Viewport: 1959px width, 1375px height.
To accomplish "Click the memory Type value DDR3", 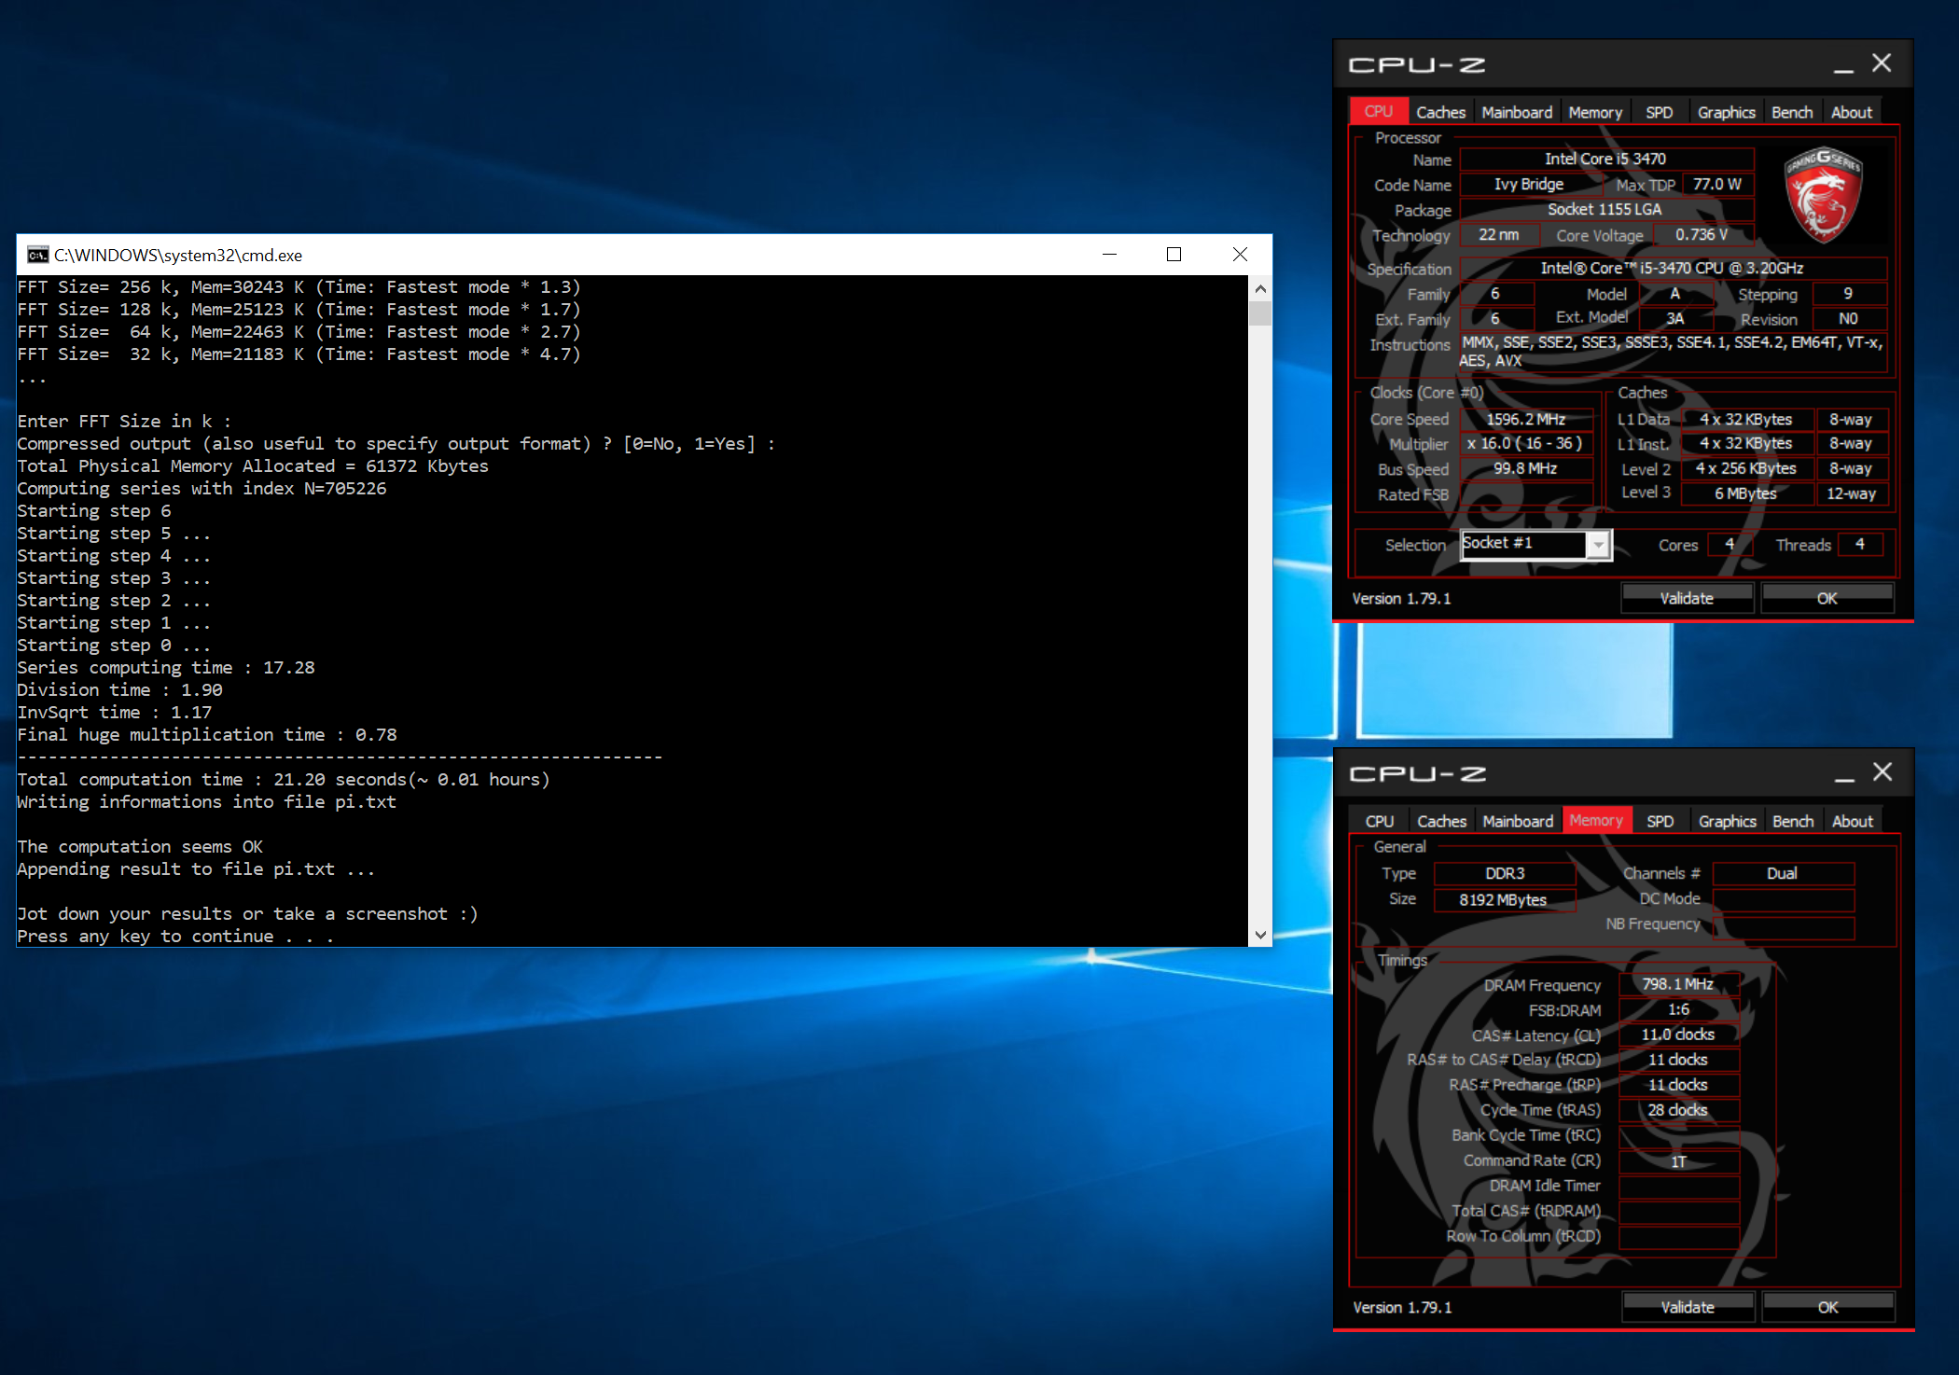I will click(x=1505, y=873).
